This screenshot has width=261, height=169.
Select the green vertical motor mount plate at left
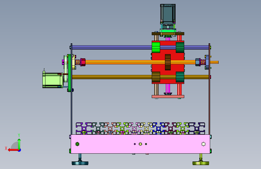coord(69,73)
